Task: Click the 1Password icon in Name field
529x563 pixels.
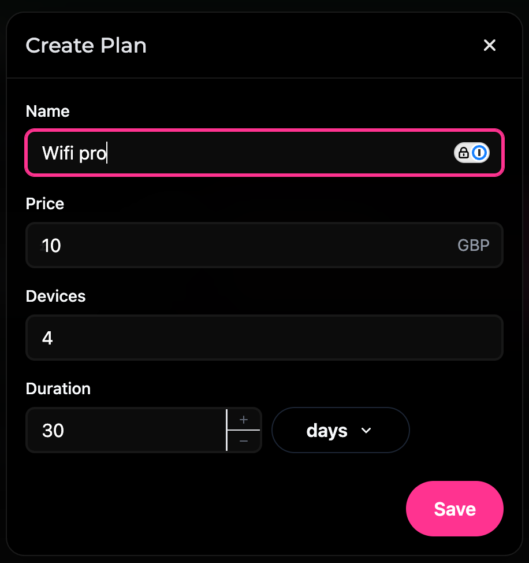Action: 480,153
